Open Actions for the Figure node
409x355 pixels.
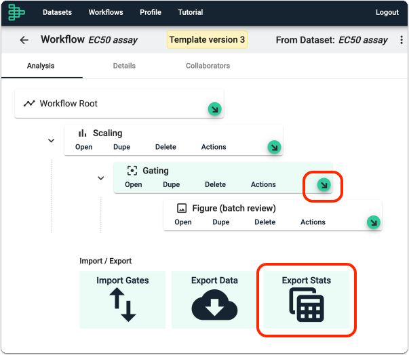[313, 222]
